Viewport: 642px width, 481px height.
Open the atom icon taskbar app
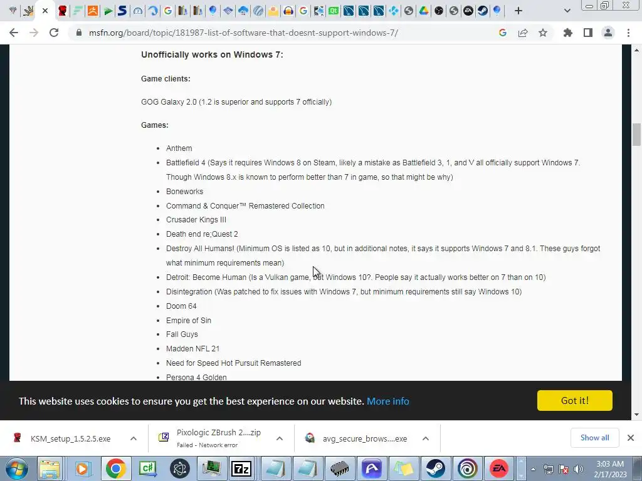180,468
